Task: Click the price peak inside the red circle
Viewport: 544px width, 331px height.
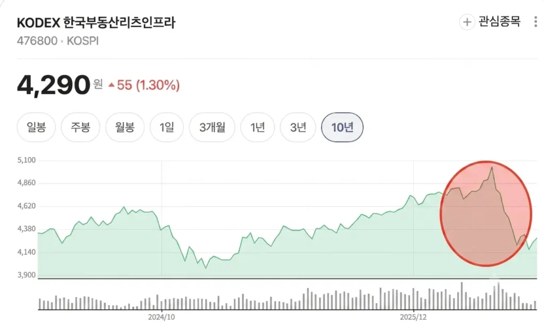Action: 491,168
